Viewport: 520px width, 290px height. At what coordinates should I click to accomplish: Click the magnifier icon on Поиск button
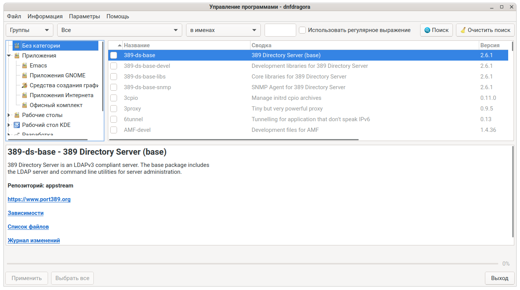click(x=427, y=30)
